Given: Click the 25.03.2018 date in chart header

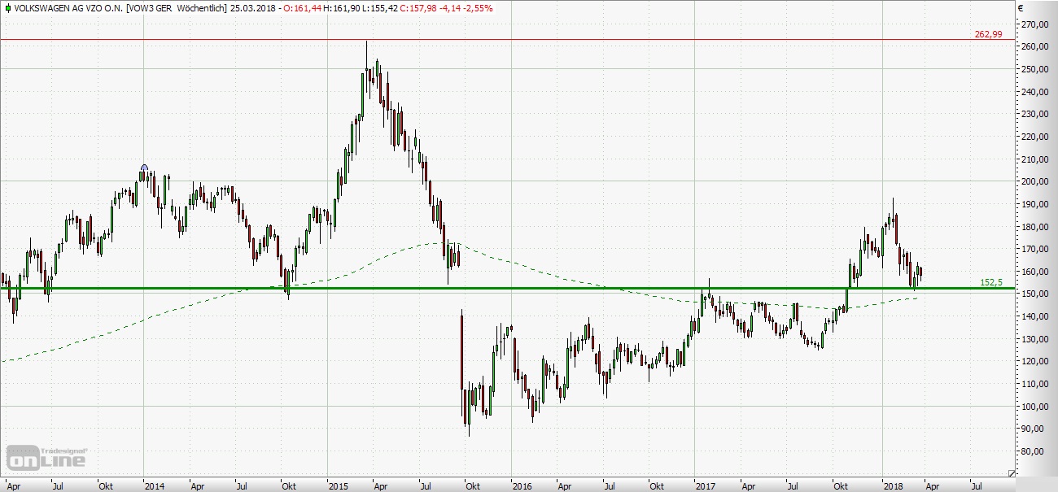Looking at the screenshot, I should coord(252,8).
